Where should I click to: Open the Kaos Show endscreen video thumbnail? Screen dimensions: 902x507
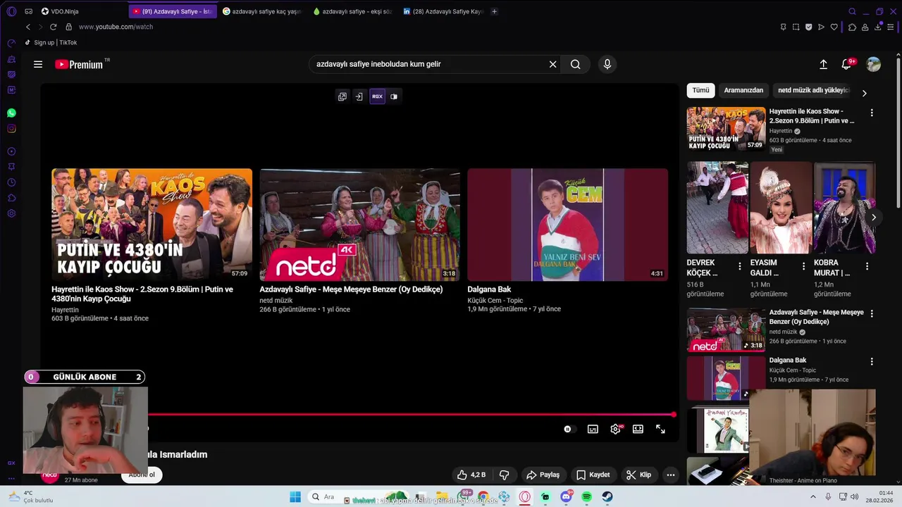pyautogui.click(x=152, y=225)
